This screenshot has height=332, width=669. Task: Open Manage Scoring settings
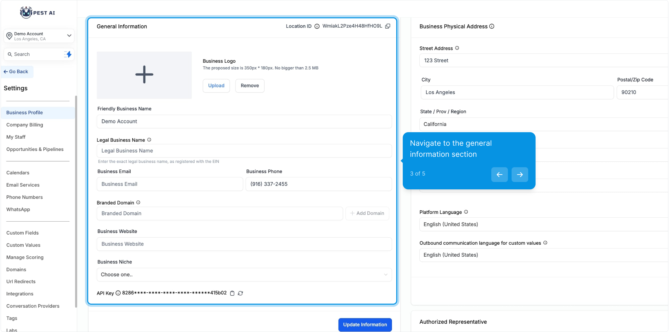pyautogui.click(x=25, y=257)
